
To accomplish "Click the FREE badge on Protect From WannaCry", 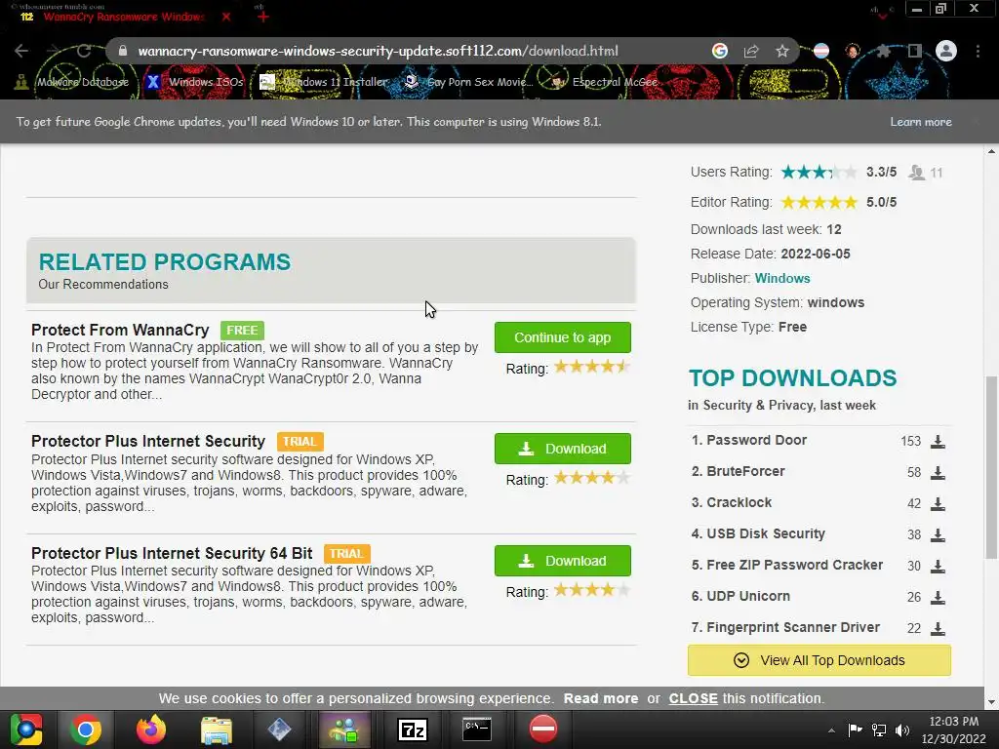I will tap(242, 331).
